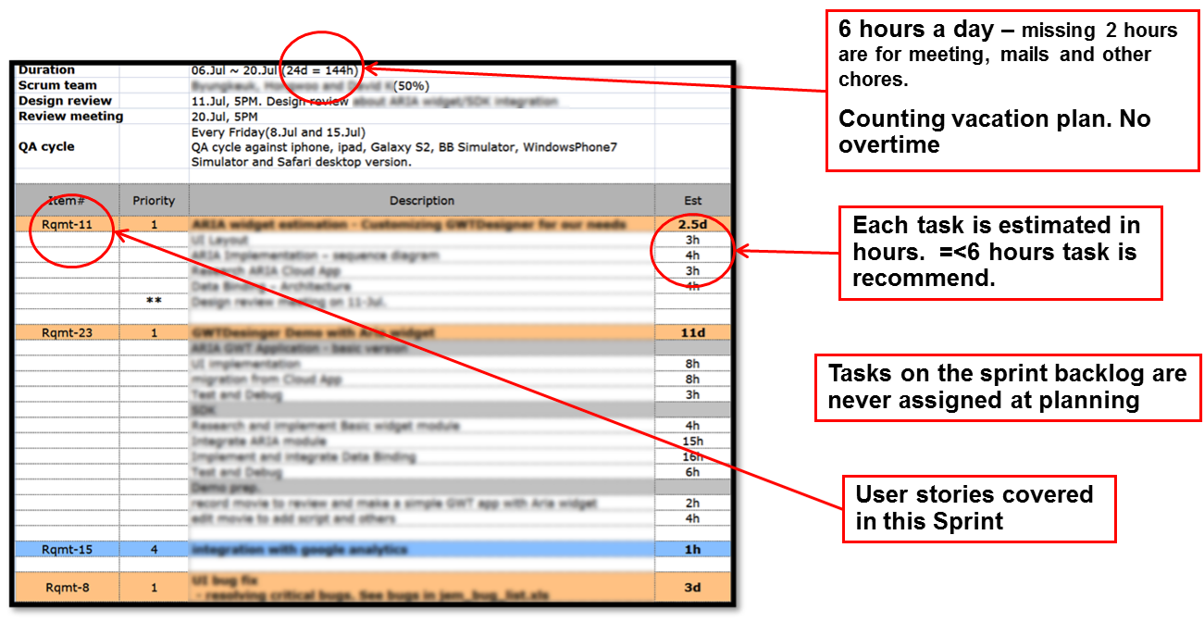This screenshot has height=622, width=1204.
Task: Click the QA cycle row label
Action: pyautogui.click(x=46, y=146)
